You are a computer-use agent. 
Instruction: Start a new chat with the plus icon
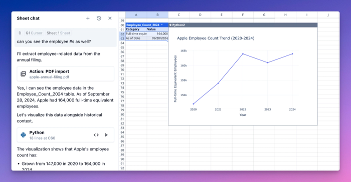point(88,18)
